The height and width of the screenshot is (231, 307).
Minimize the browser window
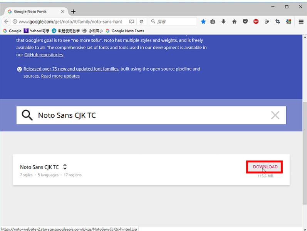[273, 7]
